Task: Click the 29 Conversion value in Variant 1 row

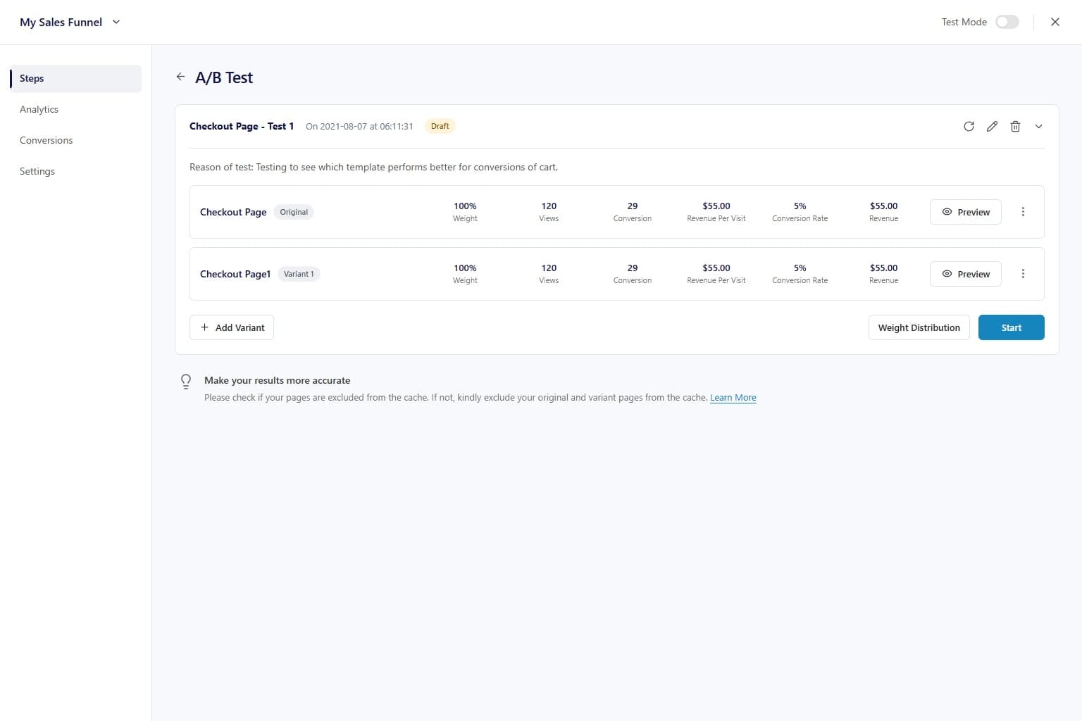Action: pos(633,268)
